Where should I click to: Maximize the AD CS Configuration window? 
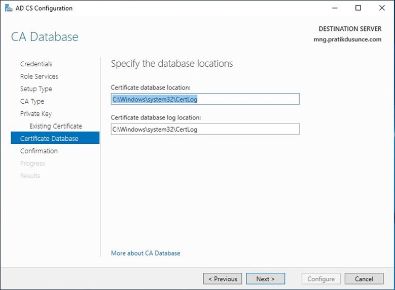(358, 8)
